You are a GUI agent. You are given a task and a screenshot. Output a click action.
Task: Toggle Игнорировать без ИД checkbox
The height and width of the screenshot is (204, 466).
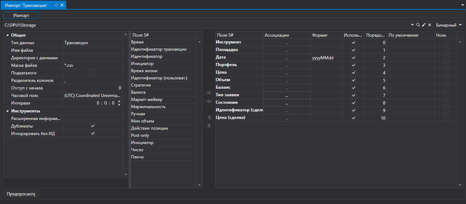93,134
